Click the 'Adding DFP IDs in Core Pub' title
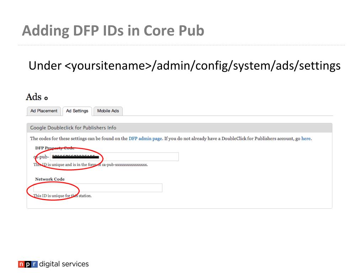 tap(113, 31)
